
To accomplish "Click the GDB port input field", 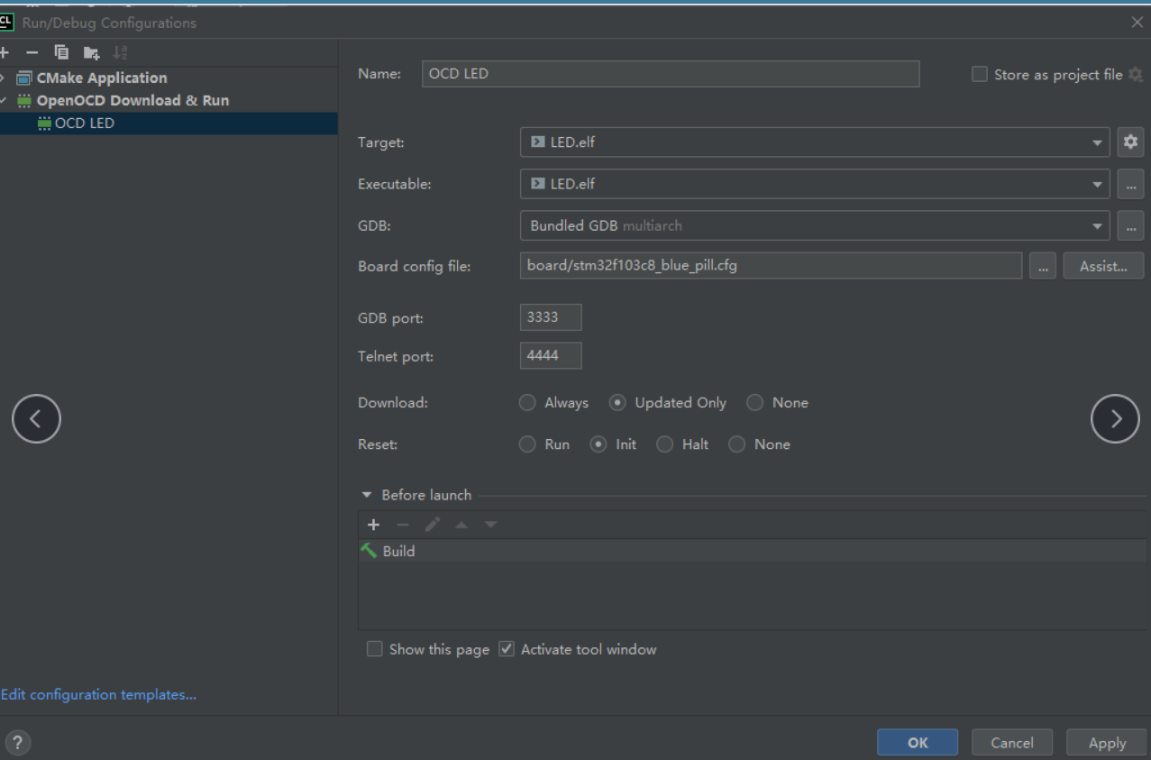I will point(550,316).
